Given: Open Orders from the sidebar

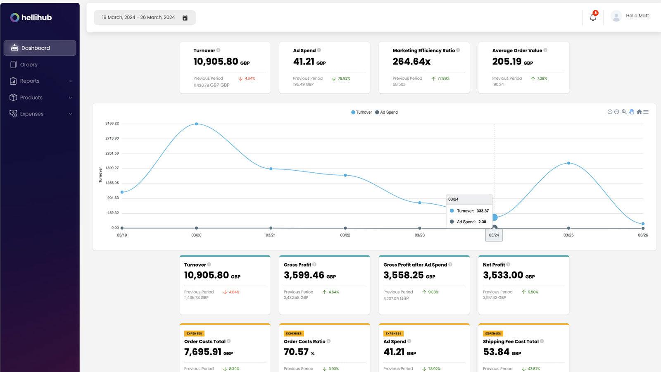Looking at the screenshot, I should click(x=28, y=64).
